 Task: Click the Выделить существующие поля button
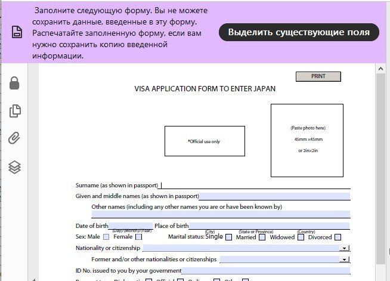click(299, 32)
